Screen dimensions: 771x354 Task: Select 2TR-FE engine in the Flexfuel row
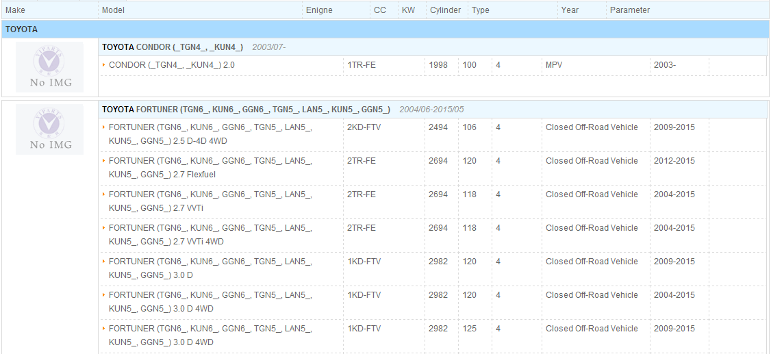[x=362, y=161]
